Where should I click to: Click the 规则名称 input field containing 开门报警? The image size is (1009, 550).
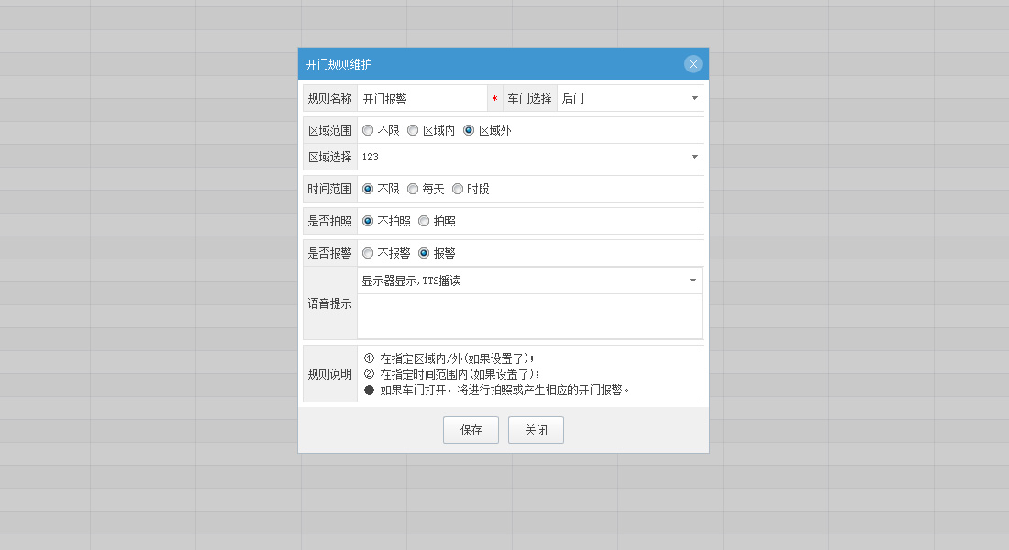coord(422,98)
